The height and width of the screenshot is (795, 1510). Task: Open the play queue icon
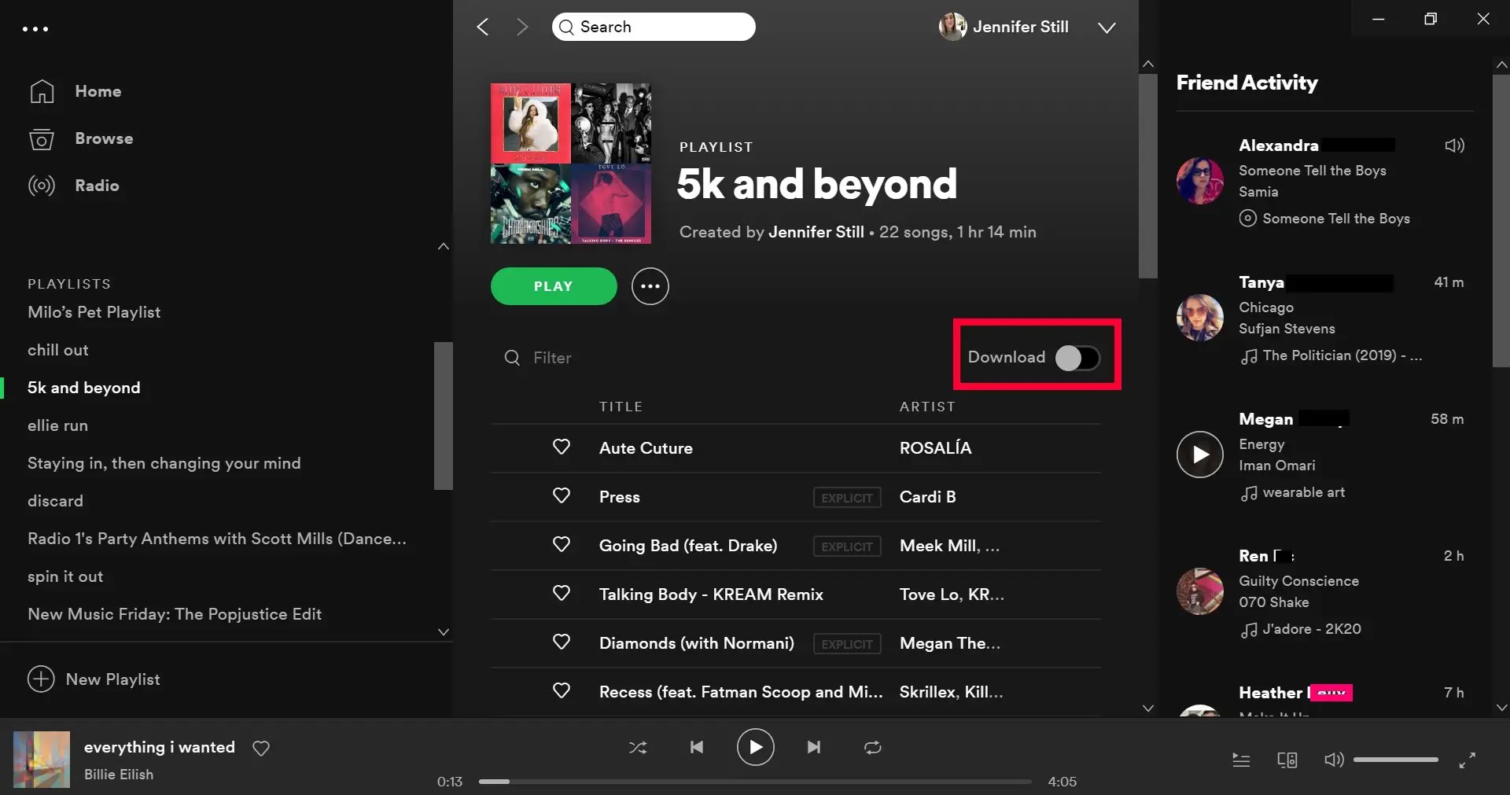1241,760
